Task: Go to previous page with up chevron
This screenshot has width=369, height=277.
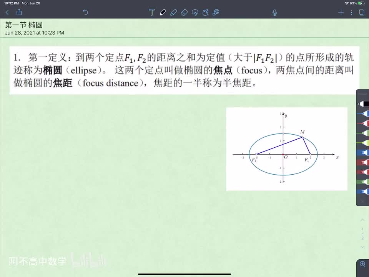Action: [x=362, y=220]
